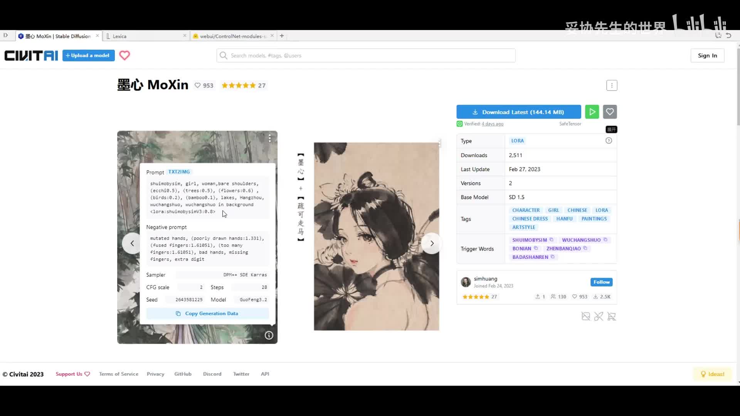Click the gray heart favorite button
The width and height of the screenshot is (740, 416).
pos(610,112)
